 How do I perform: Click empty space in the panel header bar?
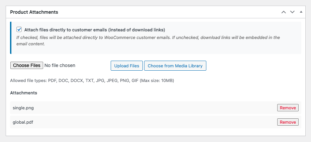[167, 12]
